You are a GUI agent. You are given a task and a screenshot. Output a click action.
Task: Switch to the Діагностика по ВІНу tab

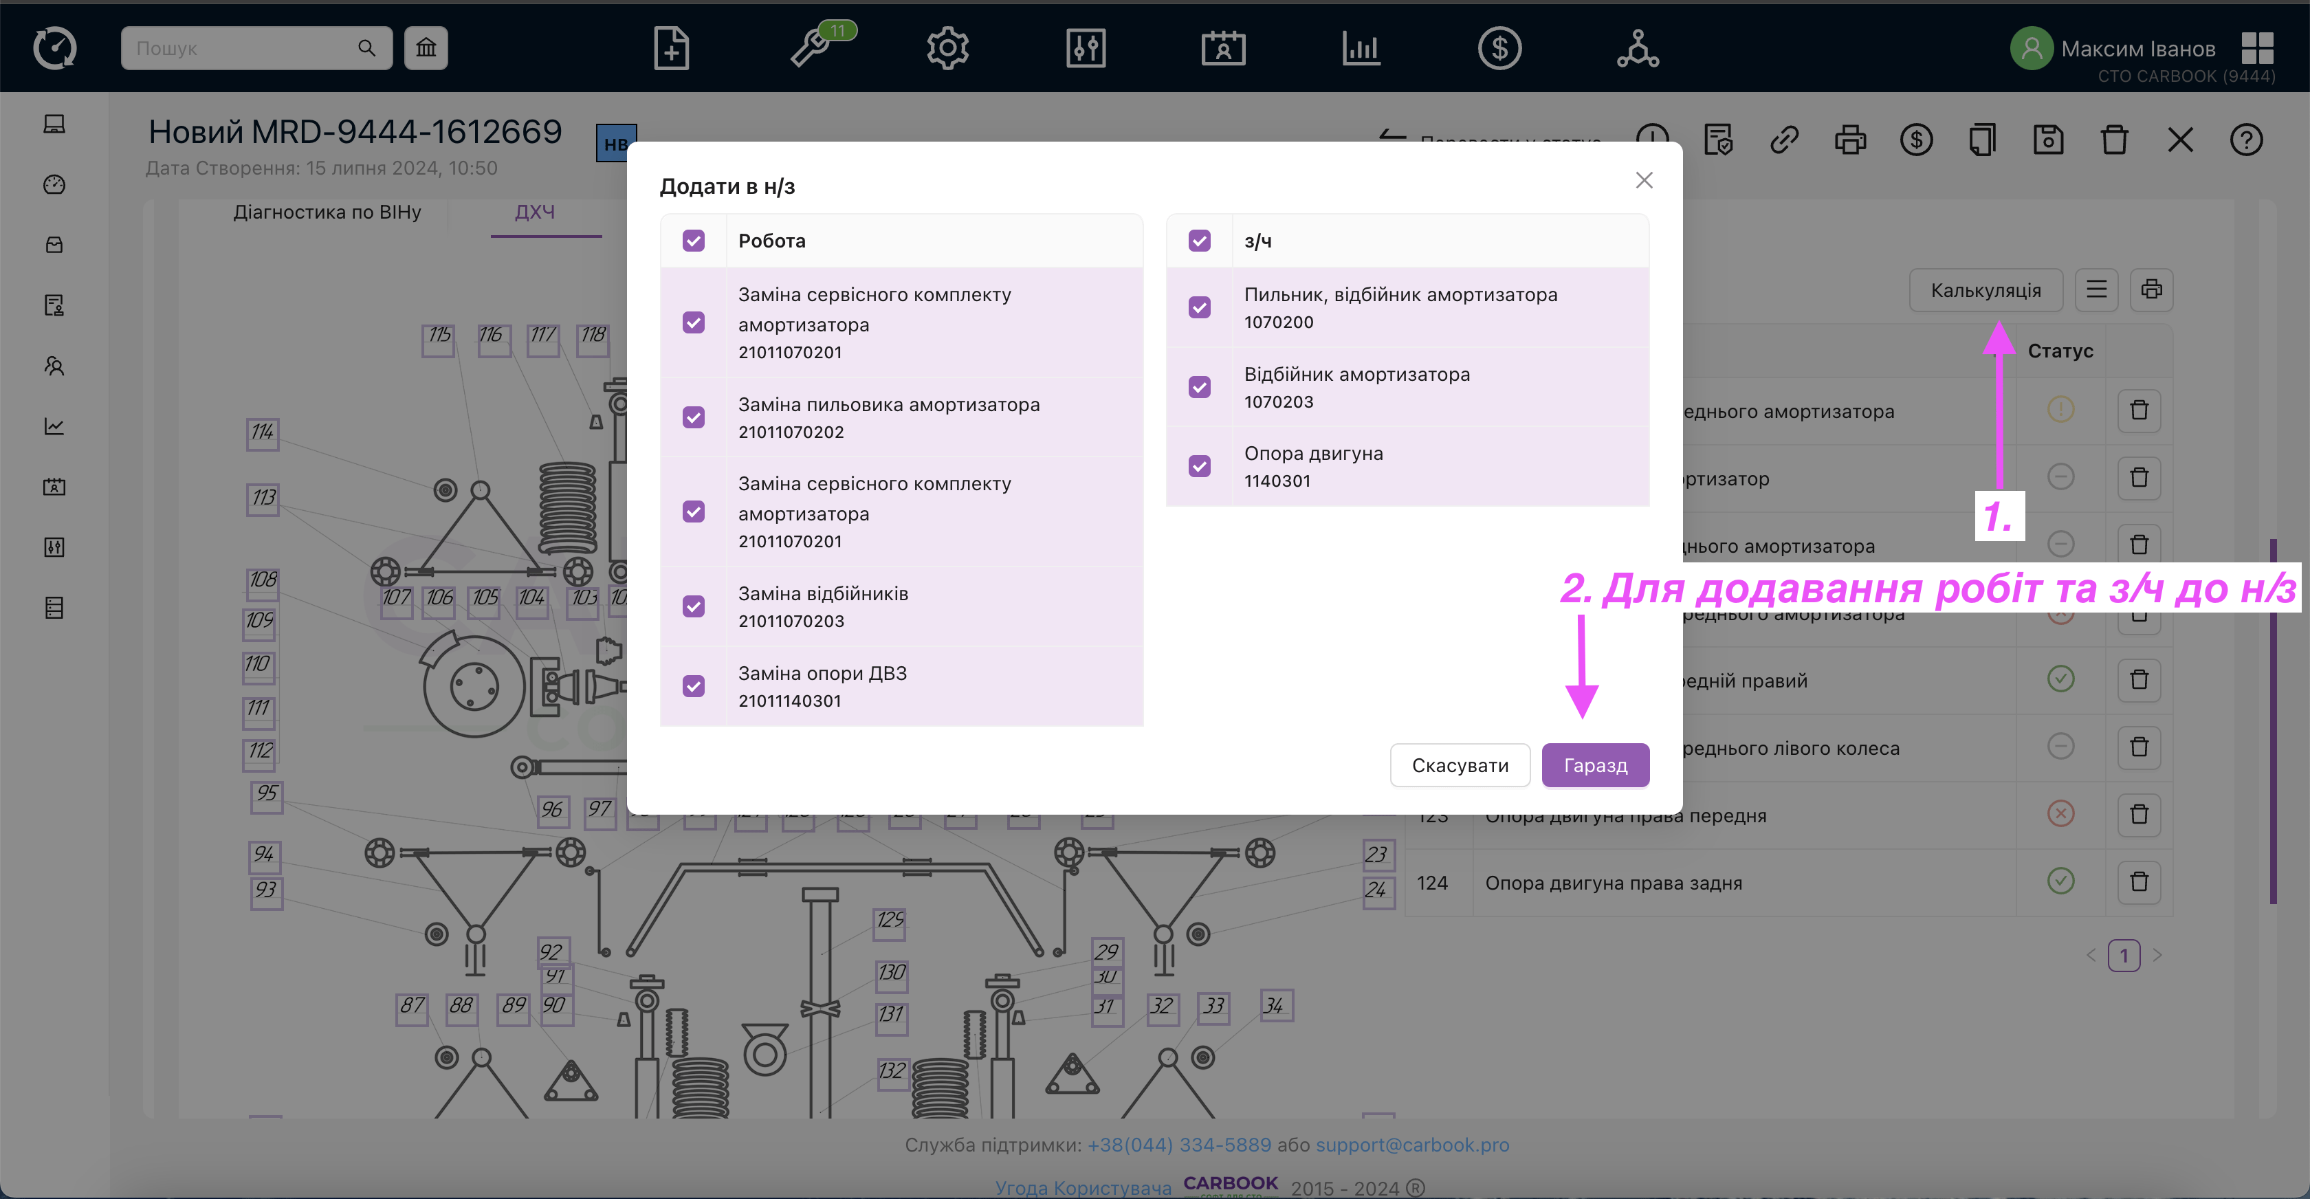pyautogui.click(x=327, y=212)
